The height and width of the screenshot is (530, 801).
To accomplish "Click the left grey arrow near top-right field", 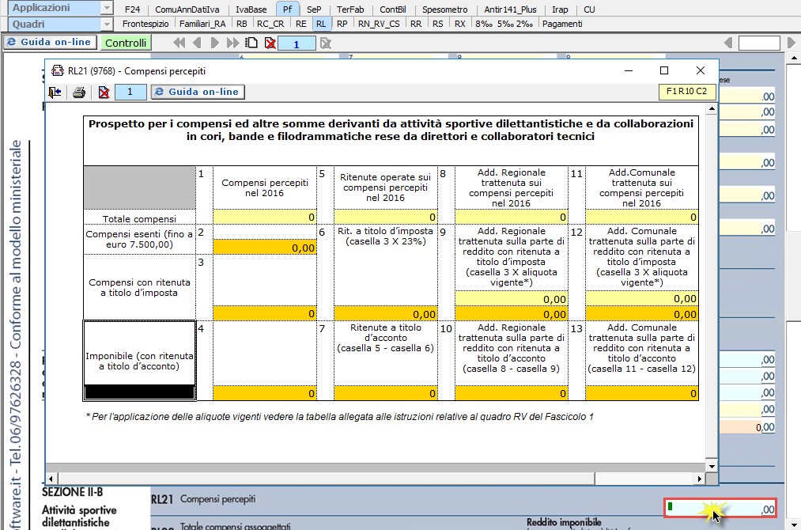I will click(728, 43).
